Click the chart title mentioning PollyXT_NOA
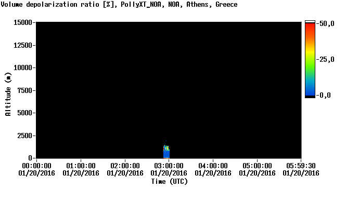Image resolution: width=346 pixels, height=202 pixels. 119,5
